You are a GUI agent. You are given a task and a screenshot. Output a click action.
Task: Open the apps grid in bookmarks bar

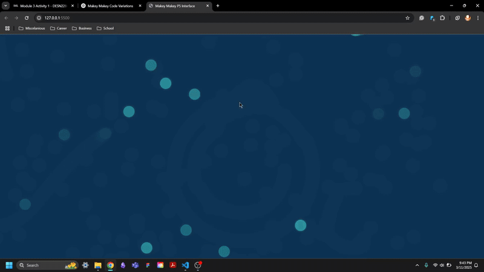point(7,28)
